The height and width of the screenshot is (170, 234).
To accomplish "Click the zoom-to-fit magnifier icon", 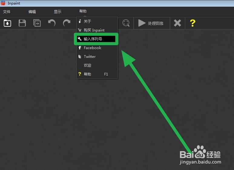I will point(126,23).
